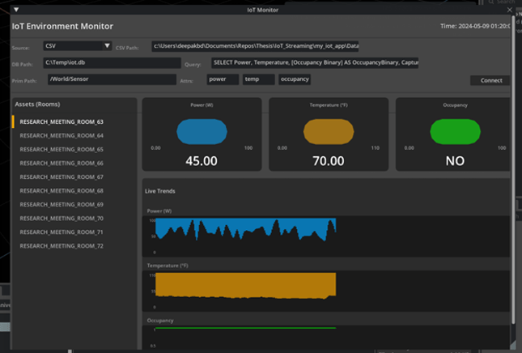Select RESEARCH_MEETING_ROOM_68 in assets list

click(x=62, y=191)
